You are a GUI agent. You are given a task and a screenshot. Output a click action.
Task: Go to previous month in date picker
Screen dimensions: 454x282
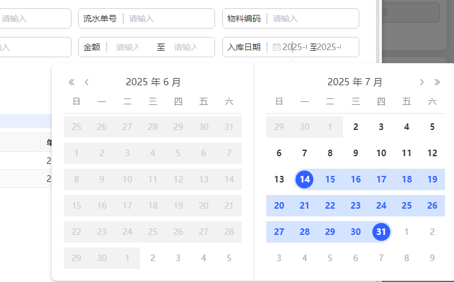pos(86,82)
